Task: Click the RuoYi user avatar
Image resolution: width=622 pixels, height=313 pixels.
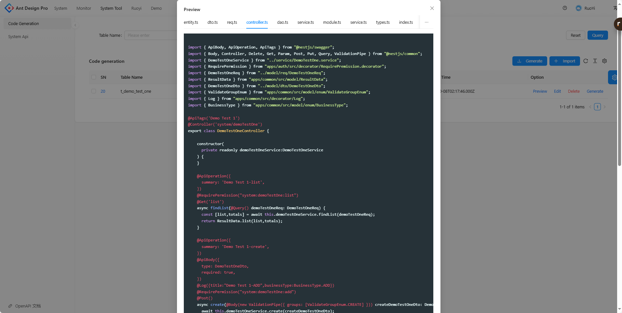Action: pos(578,8)
